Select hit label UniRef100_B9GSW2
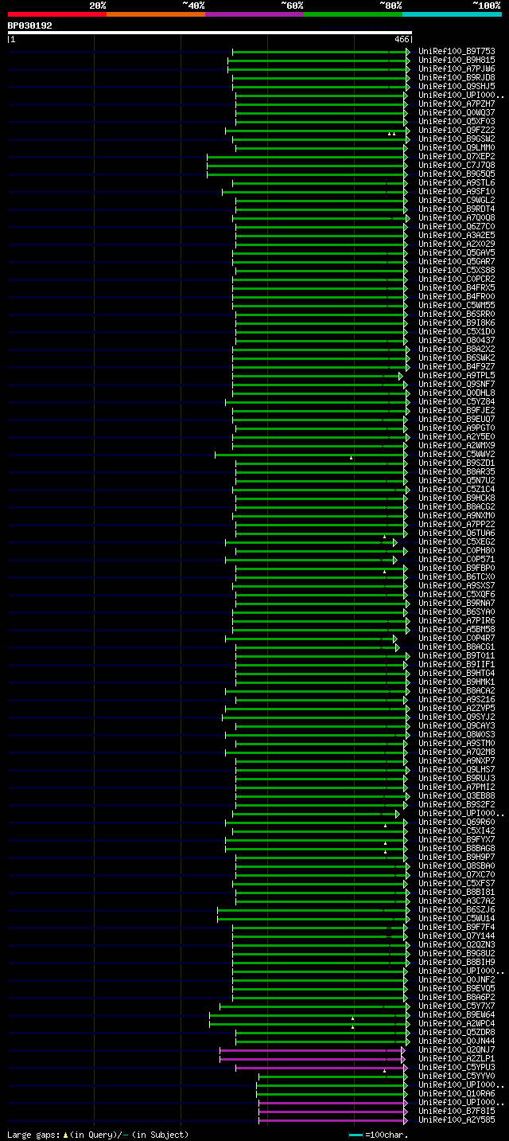 (457, 139)
